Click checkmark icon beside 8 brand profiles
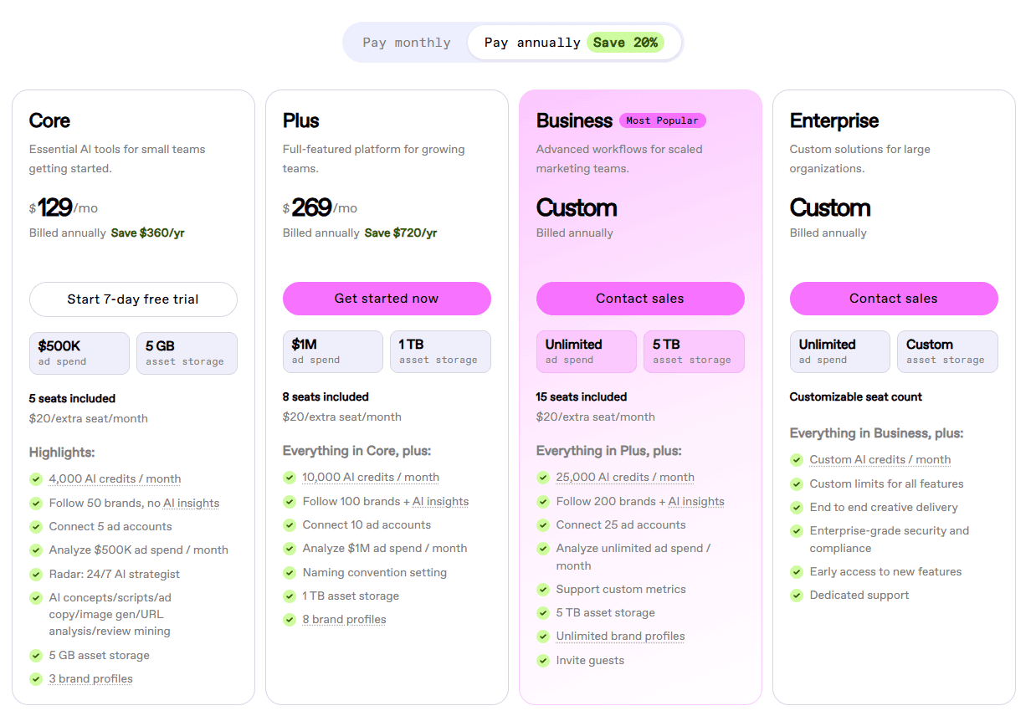The image size is (1036, 716). (290, 620)
